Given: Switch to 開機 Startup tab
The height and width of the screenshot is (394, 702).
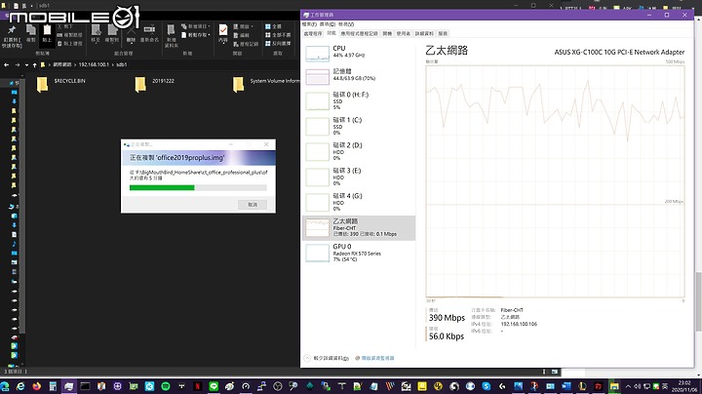Looking at the screenshot, I should point(387,33).
